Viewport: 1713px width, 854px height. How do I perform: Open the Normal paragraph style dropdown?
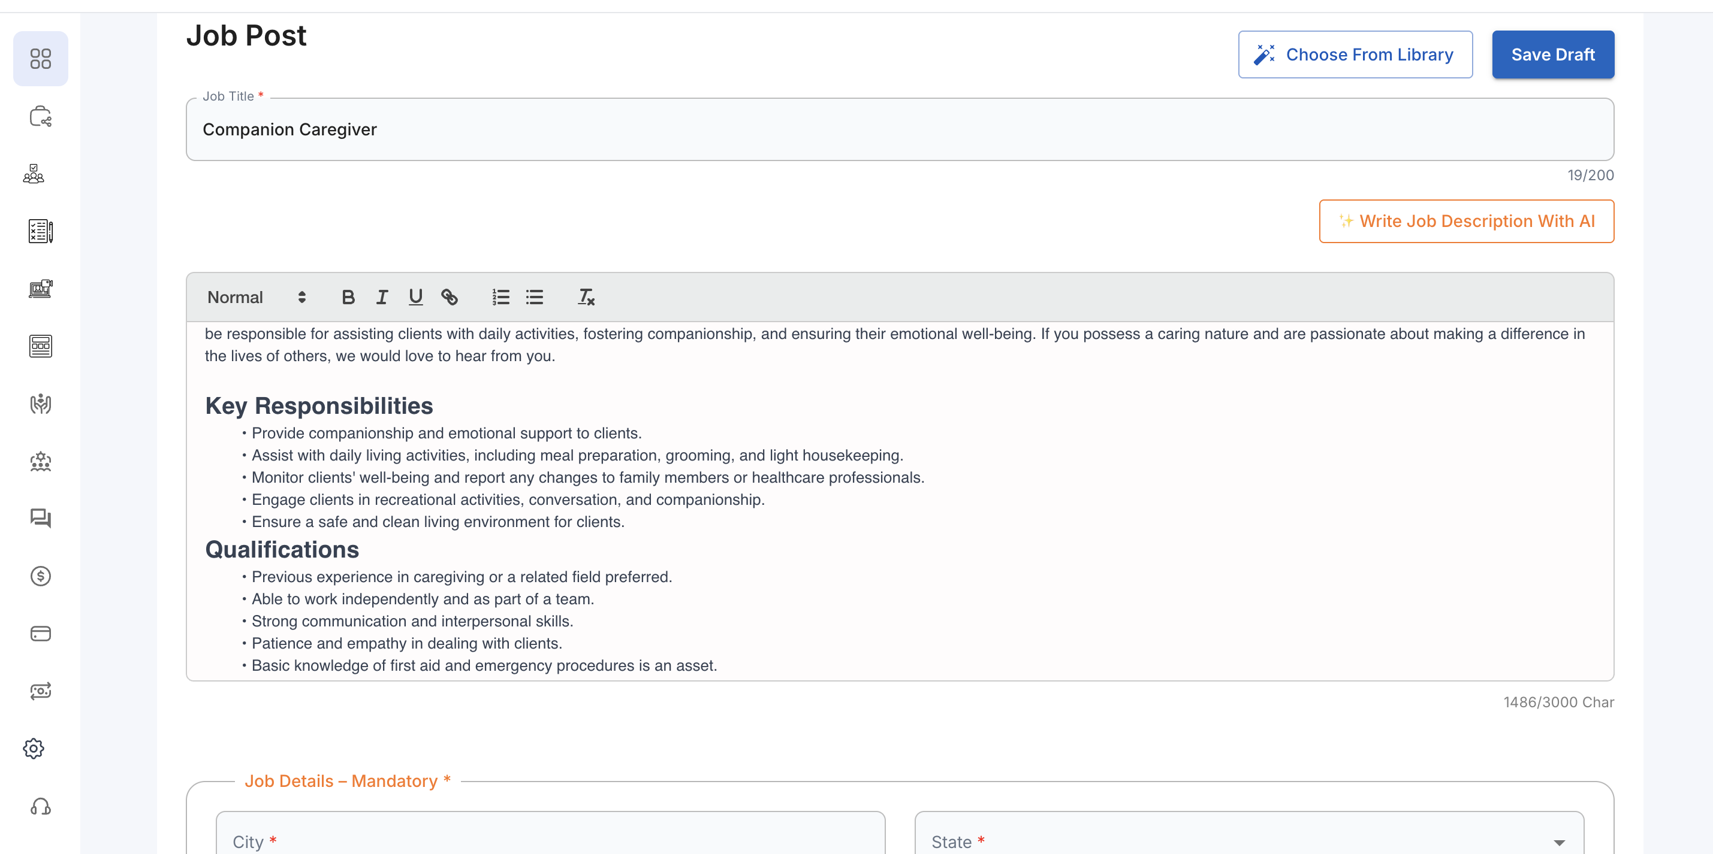[x=257, y=297]
